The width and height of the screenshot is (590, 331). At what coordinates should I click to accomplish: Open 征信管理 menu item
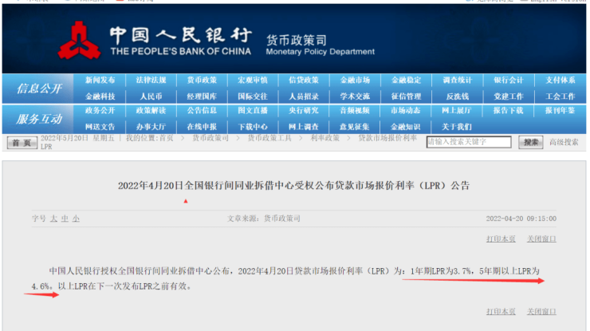tap(406, 97)
